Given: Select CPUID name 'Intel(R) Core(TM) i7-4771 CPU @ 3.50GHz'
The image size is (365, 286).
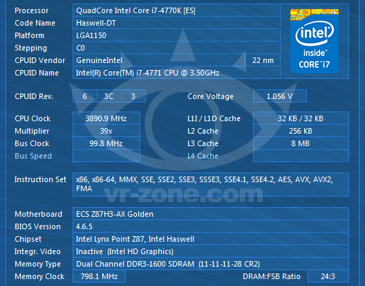Looking at the screenshot, I should pos(147,73).
